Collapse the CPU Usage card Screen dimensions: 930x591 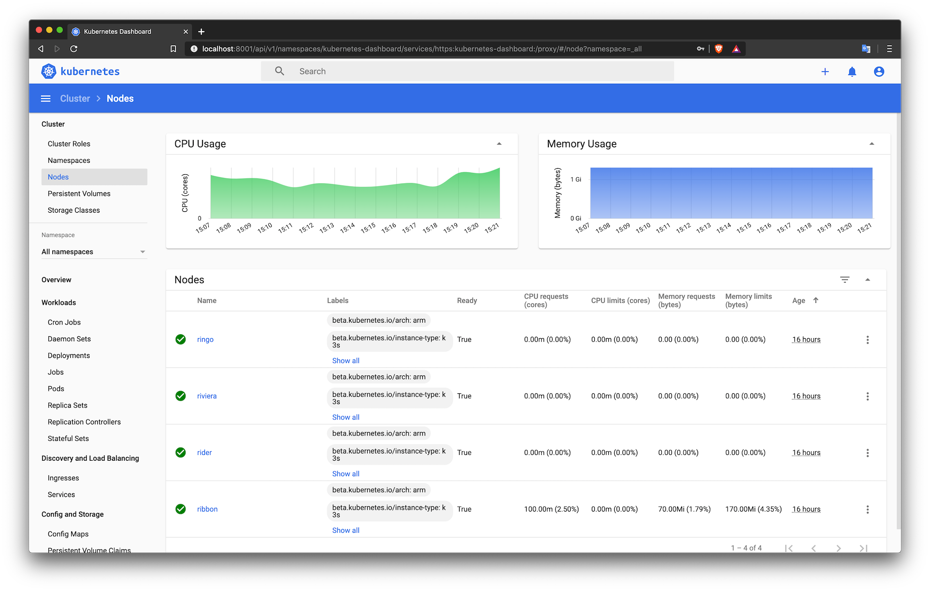click(x=499, y=144)
